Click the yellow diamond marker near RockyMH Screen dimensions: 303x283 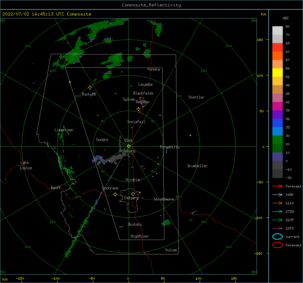click(90, 88)
